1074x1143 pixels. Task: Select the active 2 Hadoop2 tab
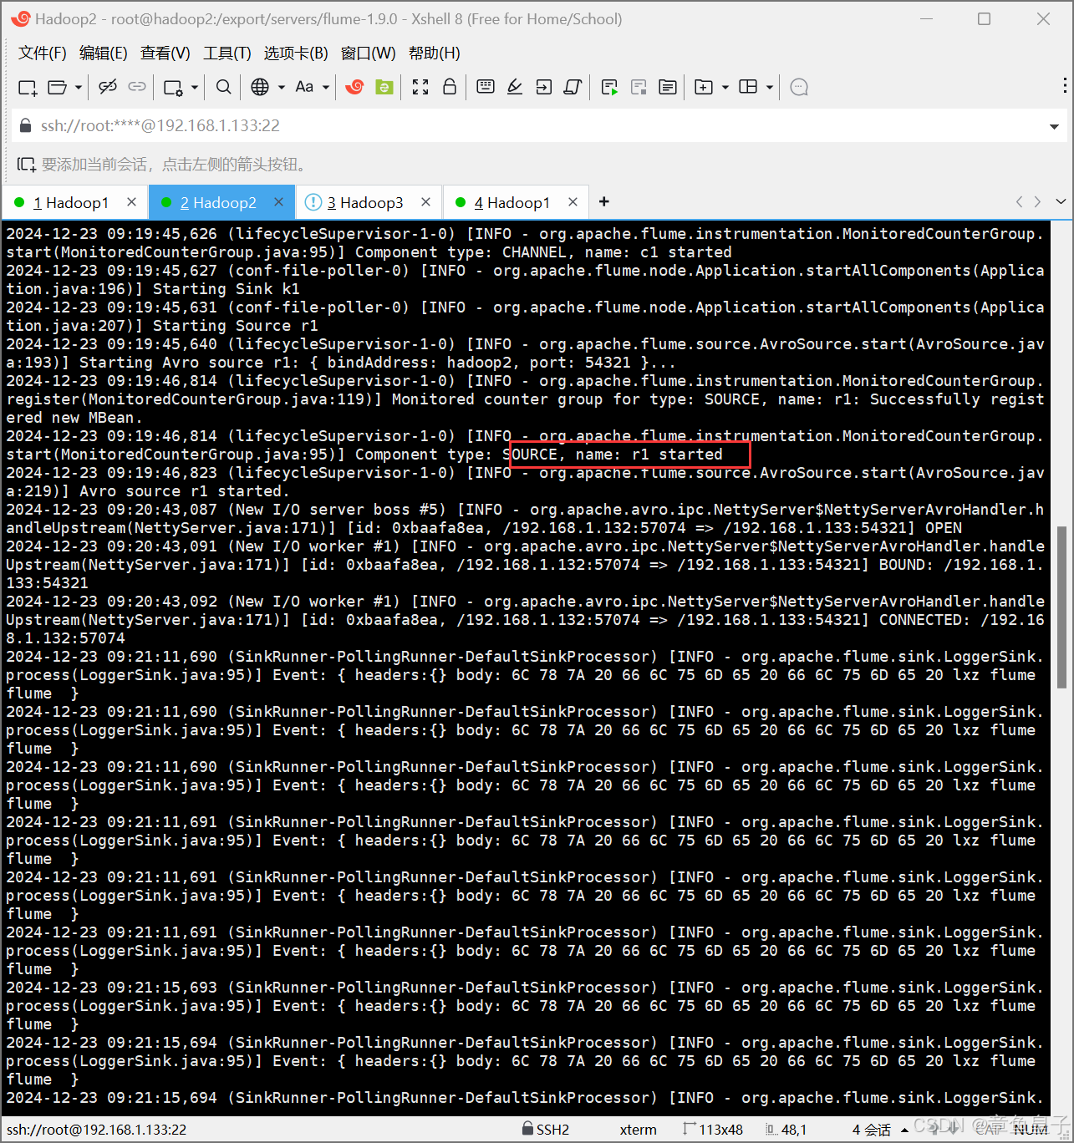click(218, 203)
